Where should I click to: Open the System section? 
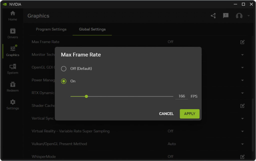pyautogui.click(x=12, y=69)
